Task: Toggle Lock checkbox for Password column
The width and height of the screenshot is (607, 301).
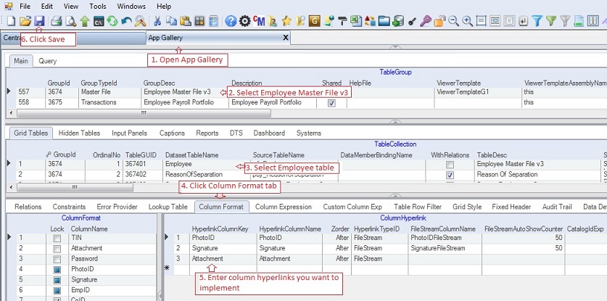Action: [57, 259]
